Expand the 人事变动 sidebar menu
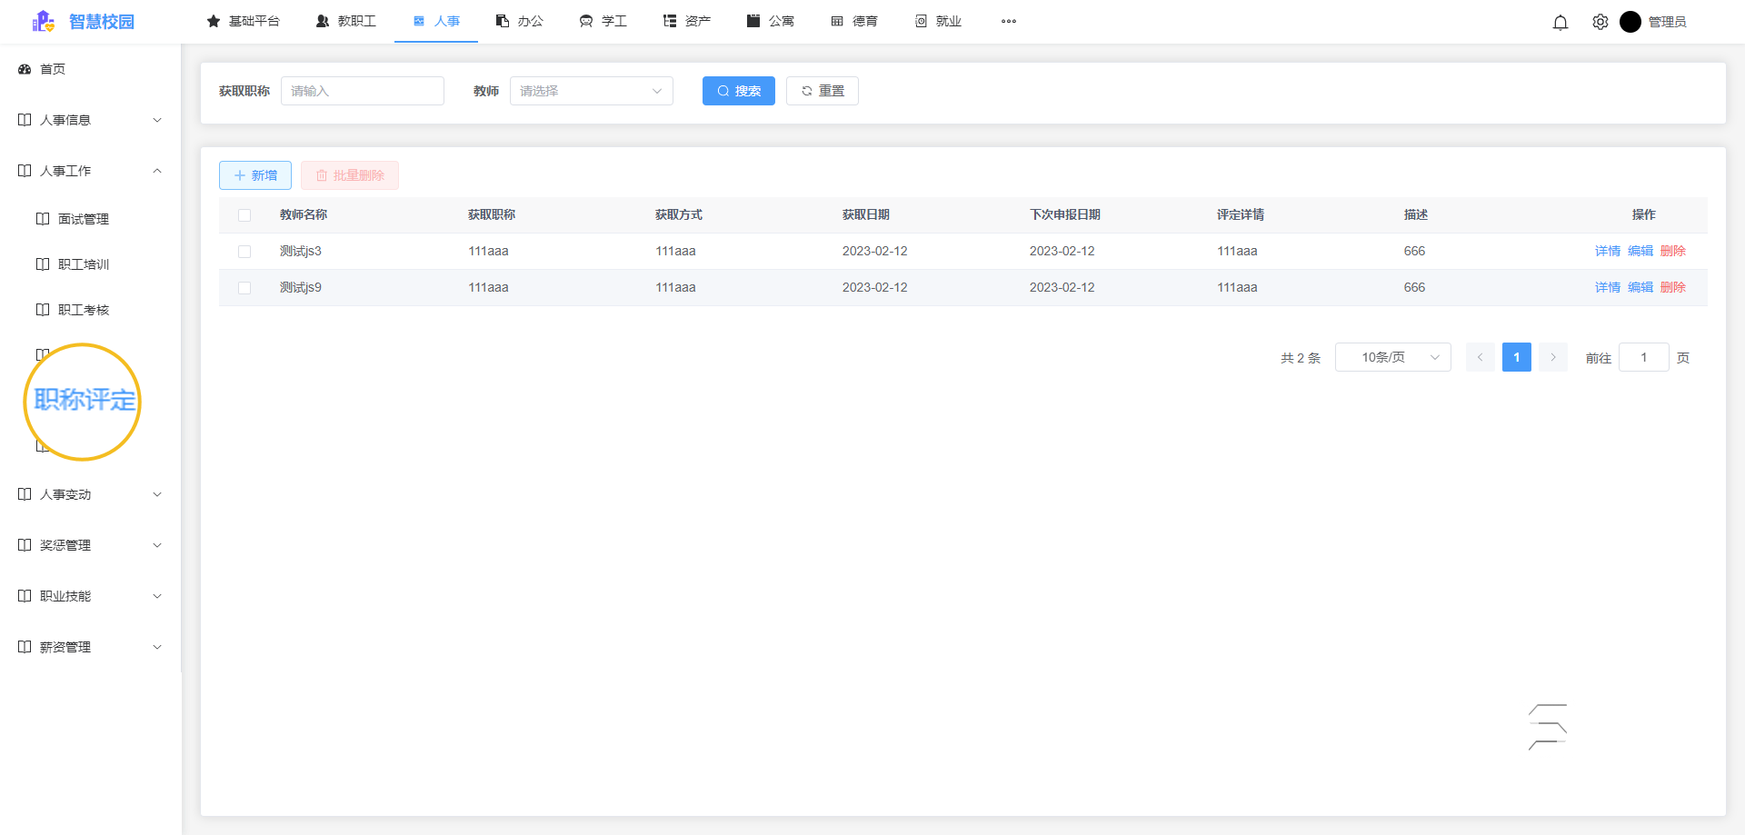 pyautogui.click(x=89, y=494)
